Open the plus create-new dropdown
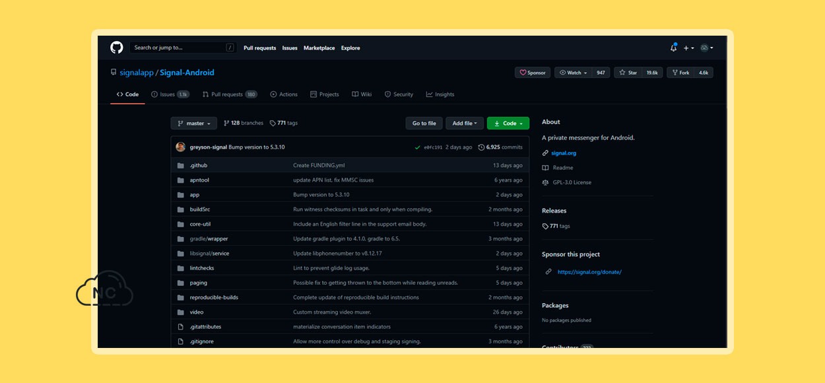825x383 pixels. coord(689,48)
